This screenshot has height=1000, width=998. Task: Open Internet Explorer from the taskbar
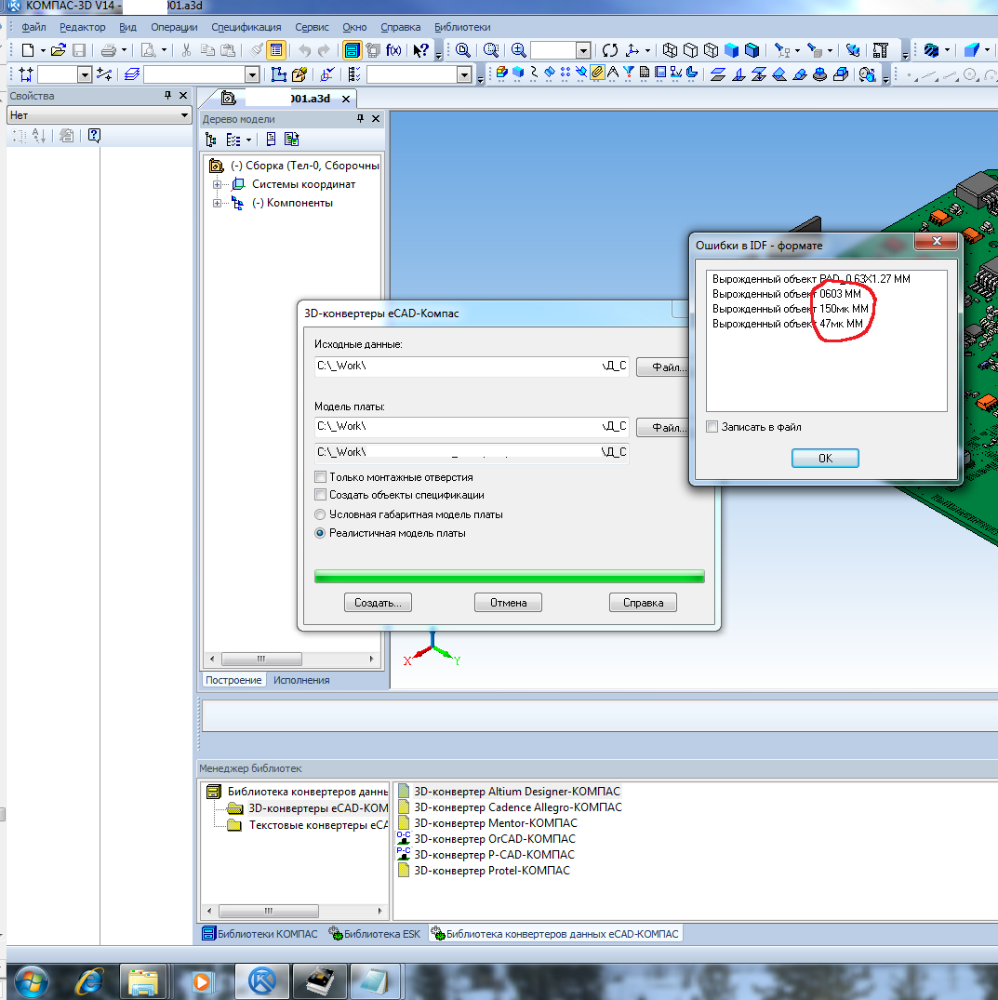coord(89,980)
